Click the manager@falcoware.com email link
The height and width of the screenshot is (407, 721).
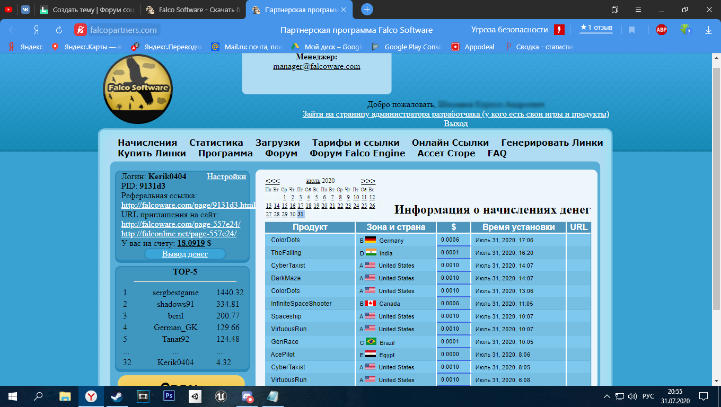point(316,67)
